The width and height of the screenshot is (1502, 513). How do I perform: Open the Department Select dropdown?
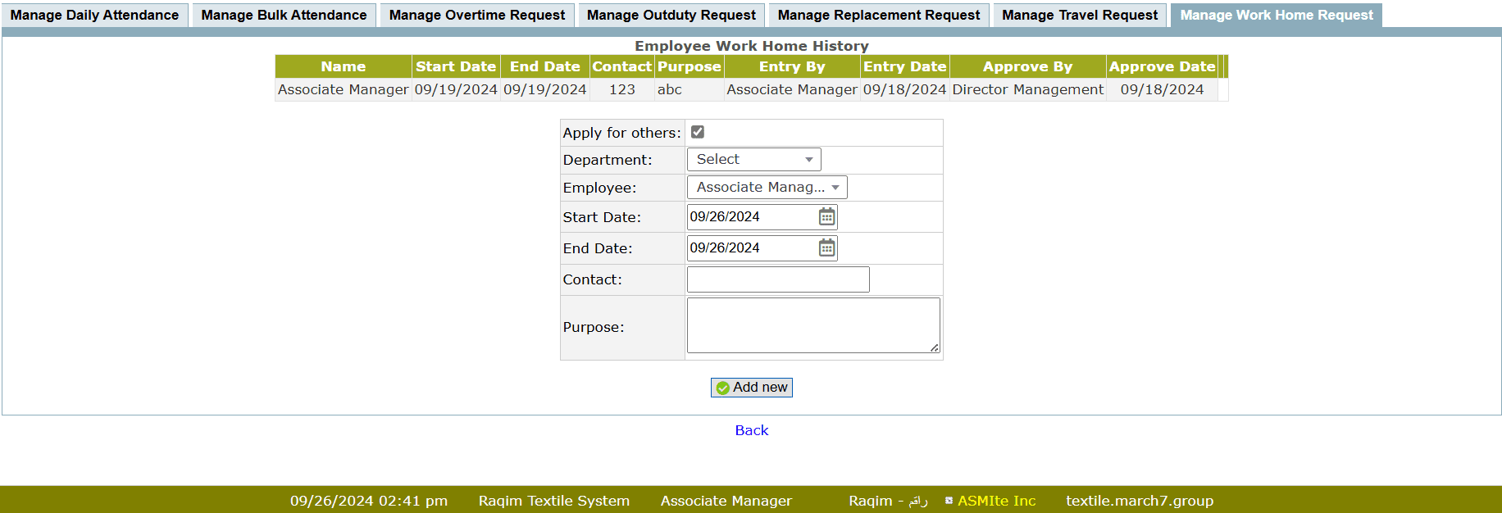(x=753, y=160)
